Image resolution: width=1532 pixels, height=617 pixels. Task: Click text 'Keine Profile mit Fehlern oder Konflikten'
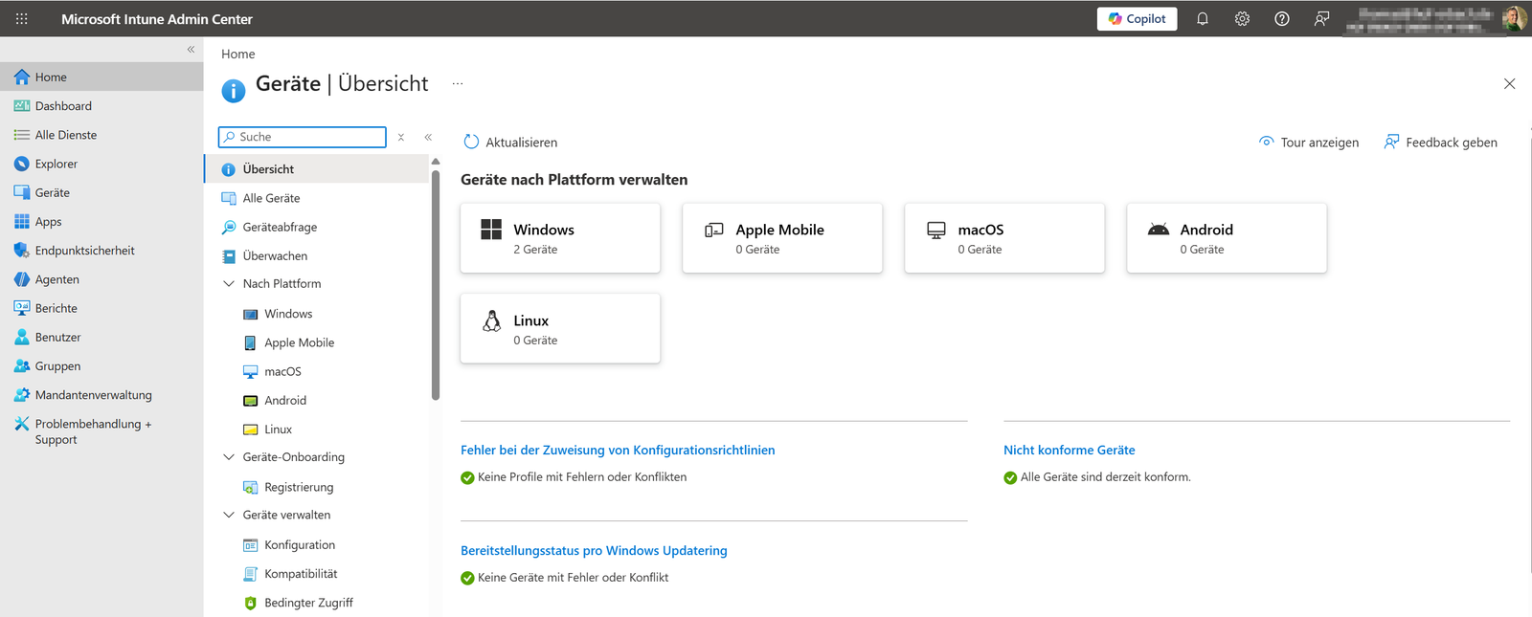(x=582, y=476)
